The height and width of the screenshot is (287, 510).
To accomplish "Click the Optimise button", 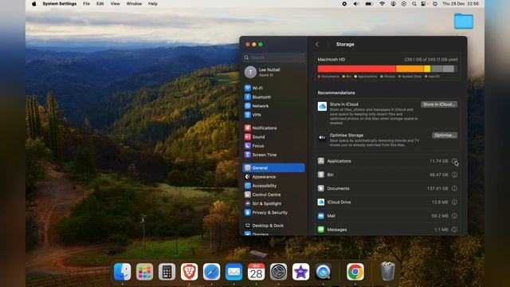I will tap(445, 136).
